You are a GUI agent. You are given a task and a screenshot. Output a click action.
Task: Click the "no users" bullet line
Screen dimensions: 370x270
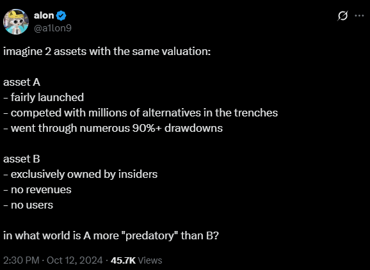[x=28, y=205]
